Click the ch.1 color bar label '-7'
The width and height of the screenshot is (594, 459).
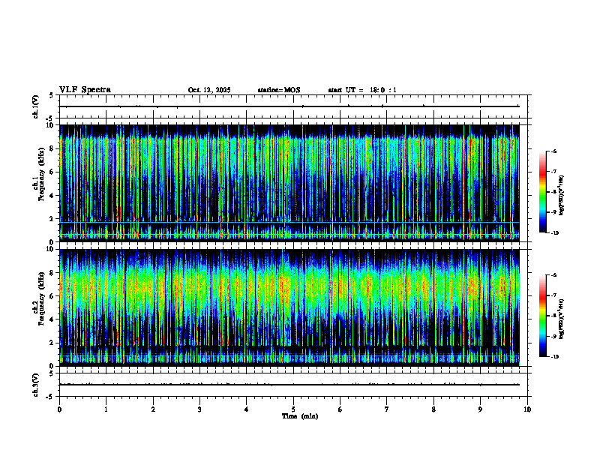pyautogui.click(x=553, y=172)
